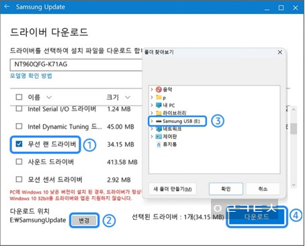The image size is (305, 246).
Task: Click the 크기 column header label
Action: (x=112, y=97)
